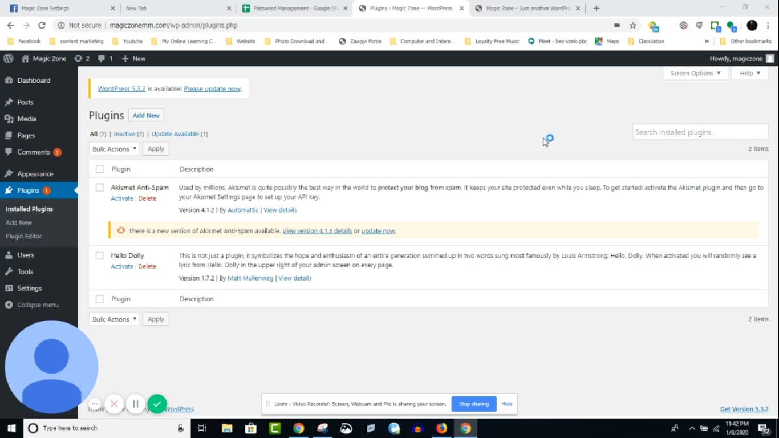
Task: Open the Posts menu
Action: (39, 102)
